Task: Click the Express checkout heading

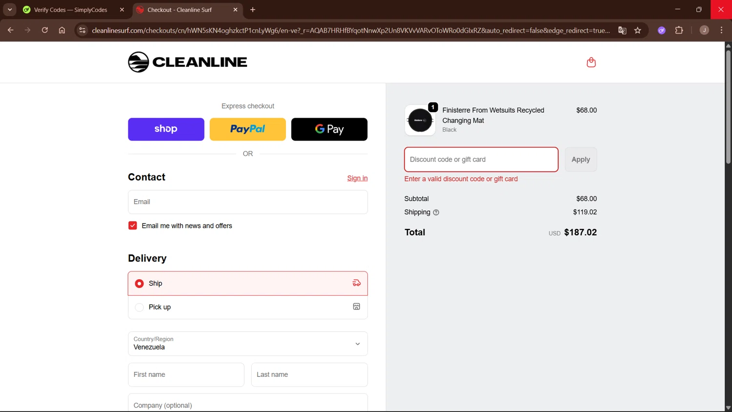Action: pyautogui.click(x=248, y=106)
